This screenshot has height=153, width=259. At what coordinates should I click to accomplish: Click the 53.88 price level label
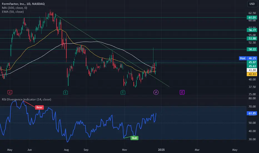click(252, 39)
